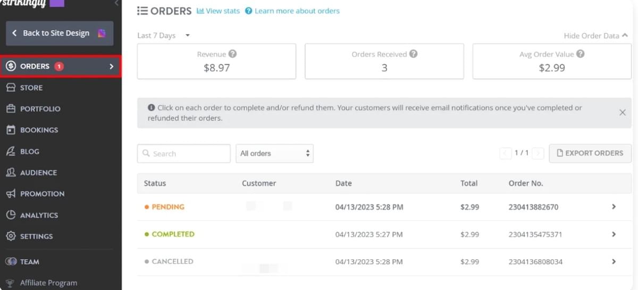Open the Settings gear in sidebar

[11, 236]
